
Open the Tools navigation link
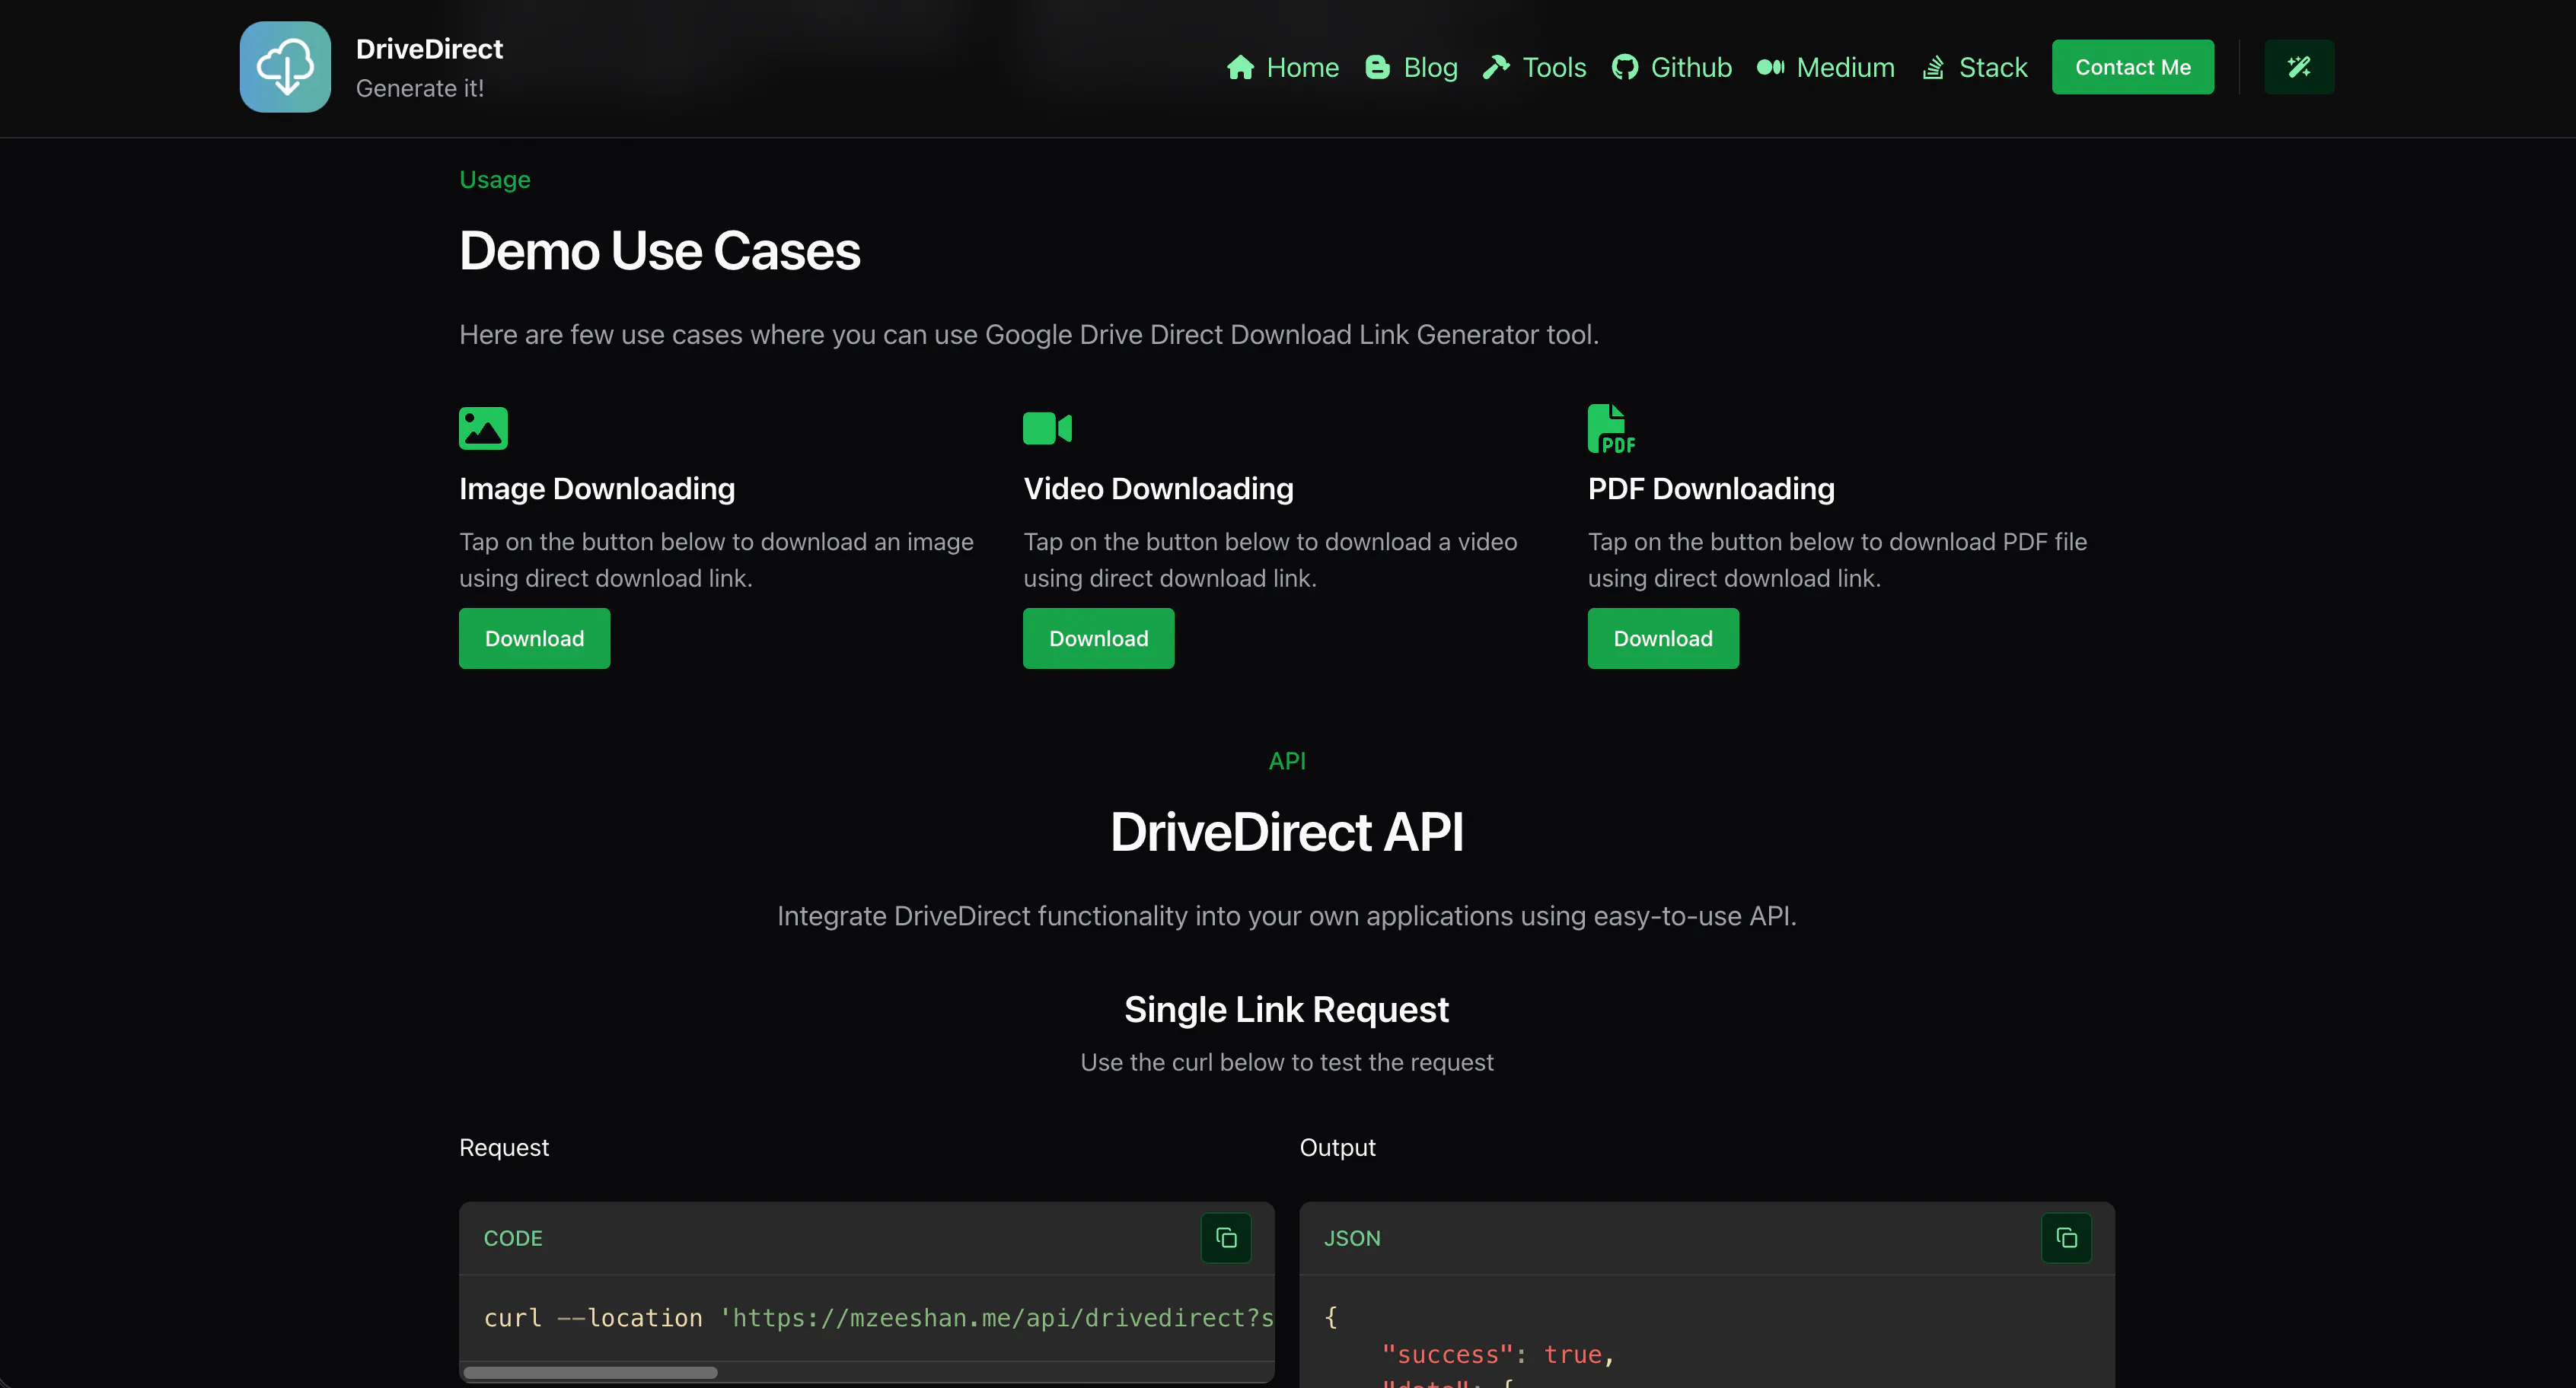click(1534, 67)
